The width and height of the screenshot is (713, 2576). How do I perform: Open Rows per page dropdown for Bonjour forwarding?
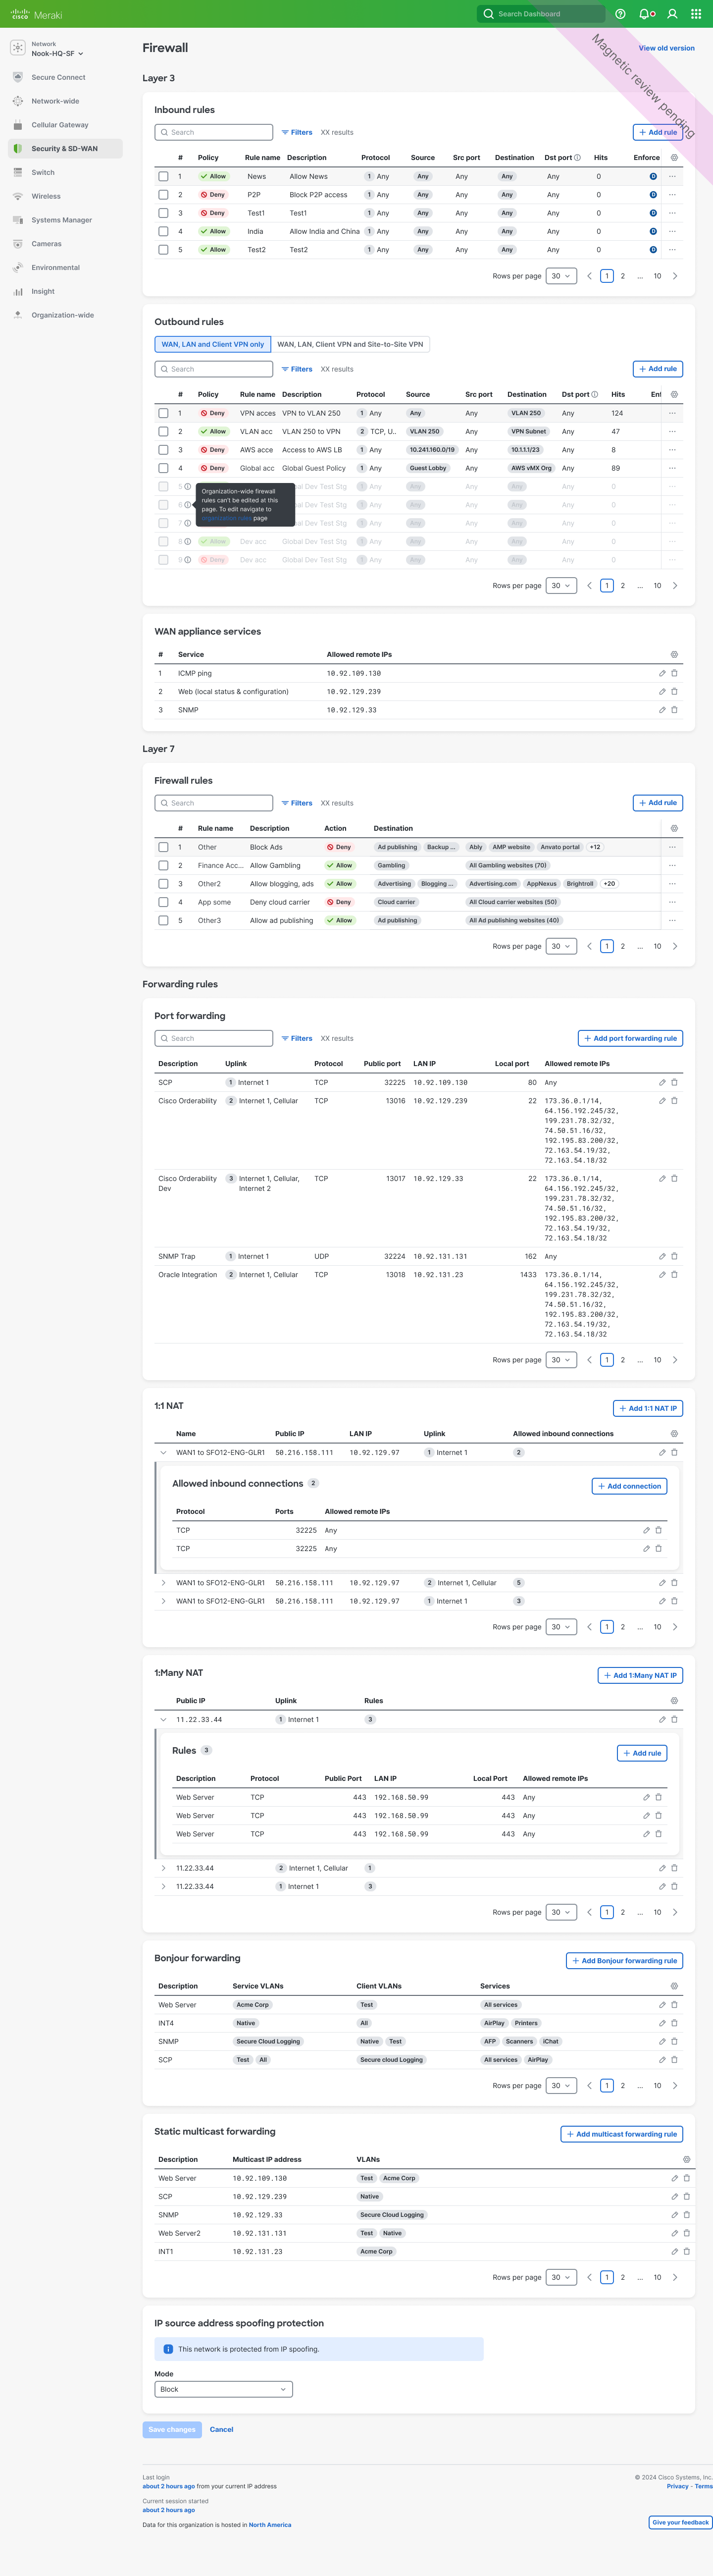(x=562, y=2086)
